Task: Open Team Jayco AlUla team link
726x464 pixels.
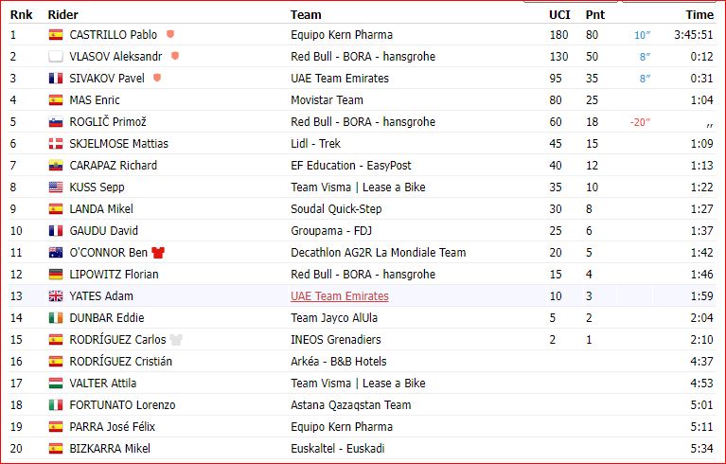Action: [x=334, y=317]
